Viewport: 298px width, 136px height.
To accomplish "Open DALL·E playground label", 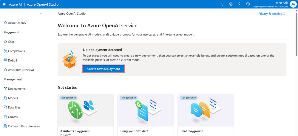I will [x=13, y=60].
